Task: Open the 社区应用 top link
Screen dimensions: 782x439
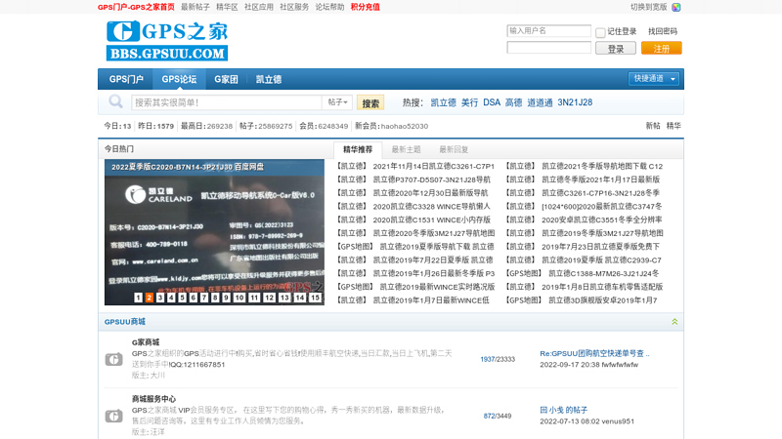Action: pyautogui.click(x=259, y=7)
